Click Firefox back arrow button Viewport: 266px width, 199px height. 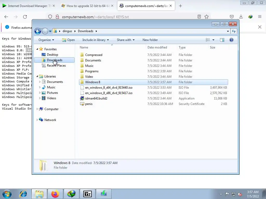click(6, 17)
